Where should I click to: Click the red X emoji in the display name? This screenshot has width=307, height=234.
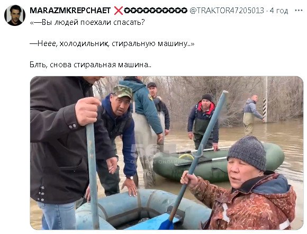119,11
